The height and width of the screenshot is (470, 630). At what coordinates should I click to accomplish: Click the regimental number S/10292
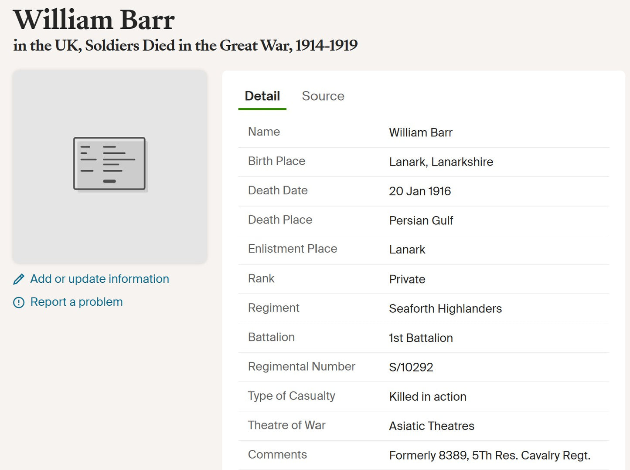tap(411, 367)
